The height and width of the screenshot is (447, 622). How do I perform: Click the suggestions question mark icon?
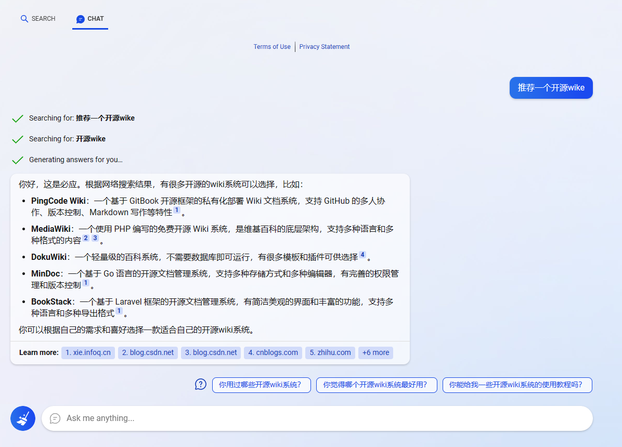[x=201, y=384]
